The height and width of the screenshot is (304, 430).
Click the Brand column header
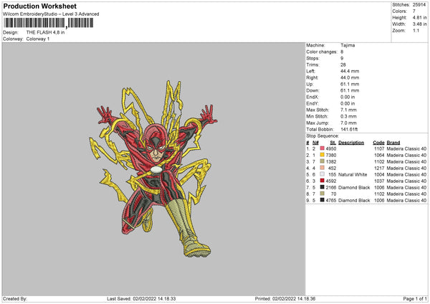tap(393, 143)
